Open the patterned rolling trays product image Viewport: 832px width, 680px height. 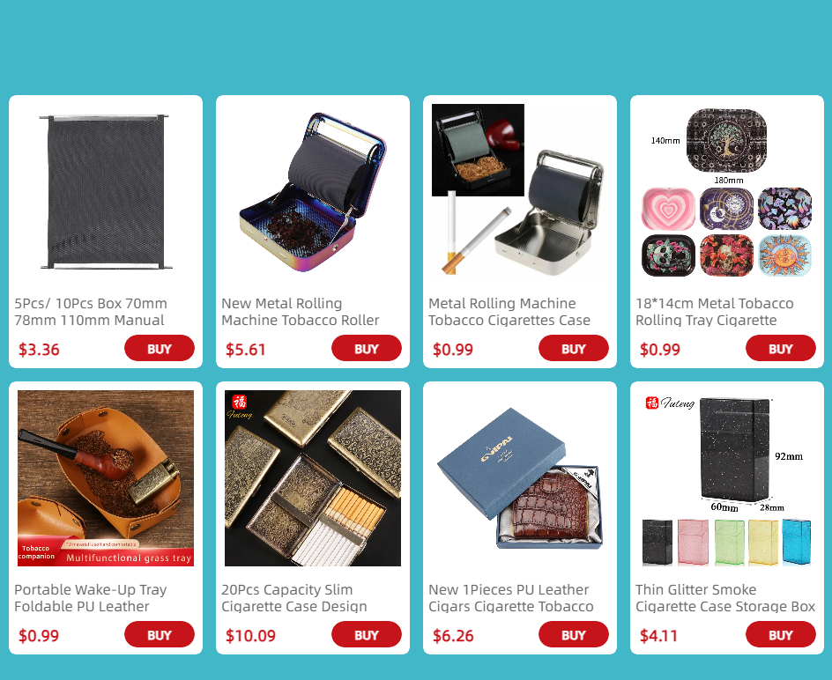point(727,192)
